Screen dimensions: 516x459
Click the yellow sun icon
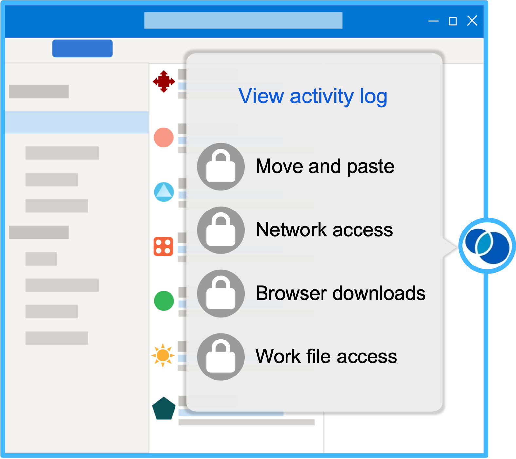coord(163,355)
